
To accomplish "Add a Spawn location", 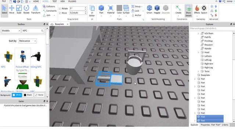I will point(204,10).
